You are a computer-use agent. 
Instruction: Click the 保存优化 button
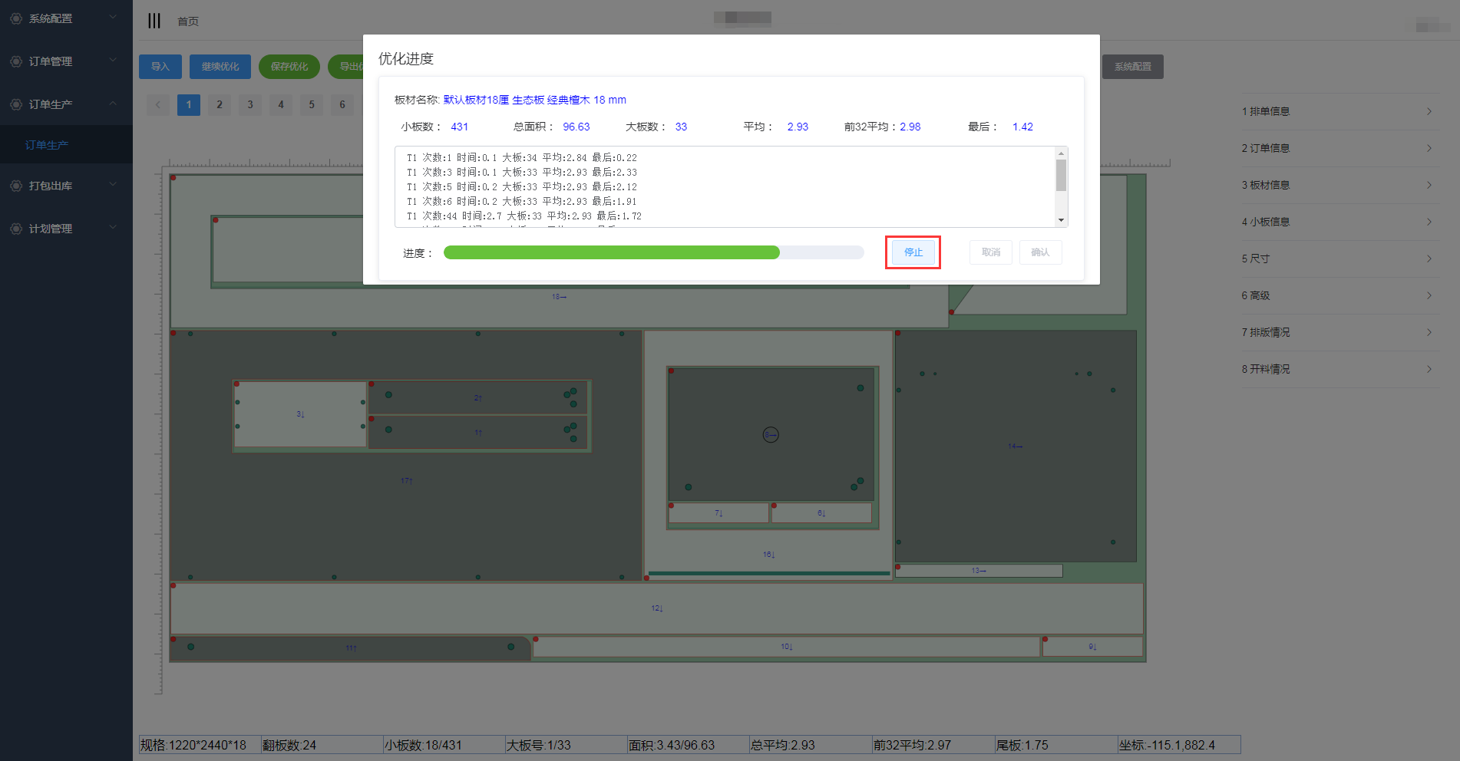289,67
